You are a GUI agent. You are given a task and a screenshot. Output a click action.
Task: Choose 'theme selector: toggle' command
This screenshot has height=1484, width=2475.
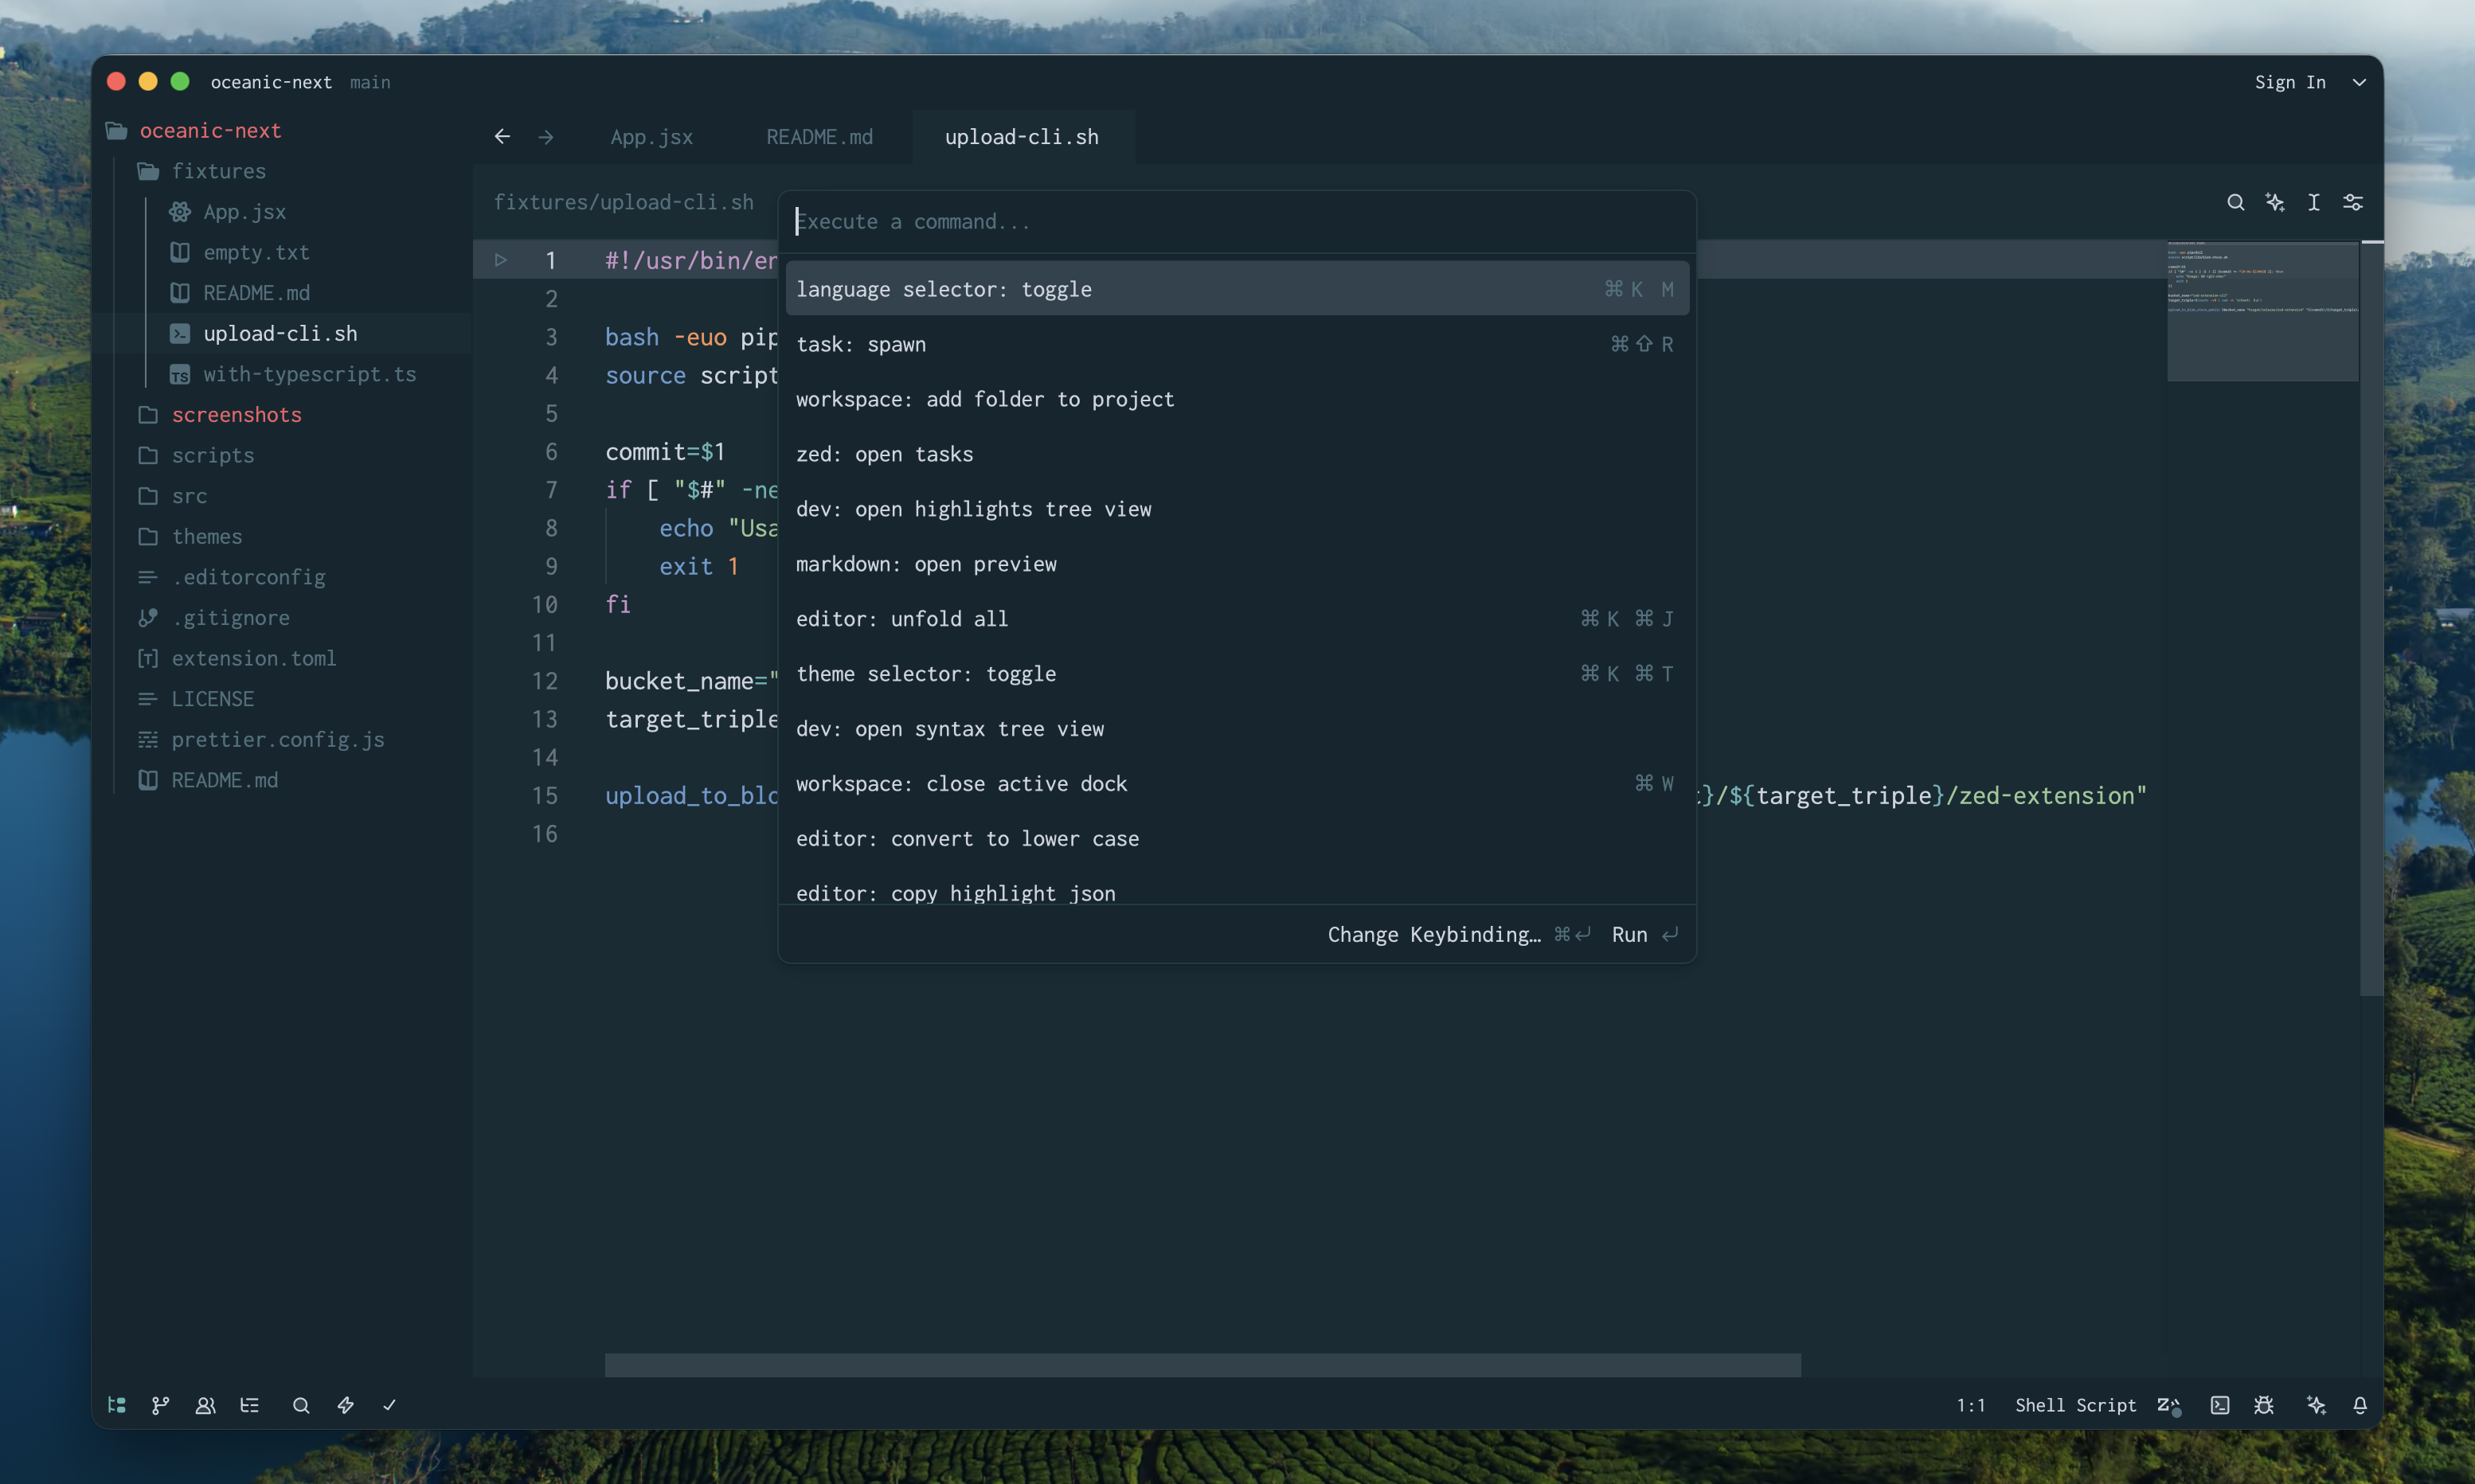(1237, 674)
